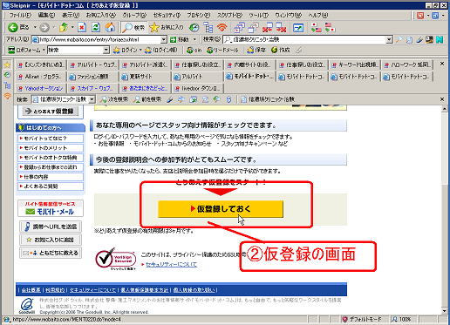Click 携帯へURLを送信 button

click(x=51, y=227)
